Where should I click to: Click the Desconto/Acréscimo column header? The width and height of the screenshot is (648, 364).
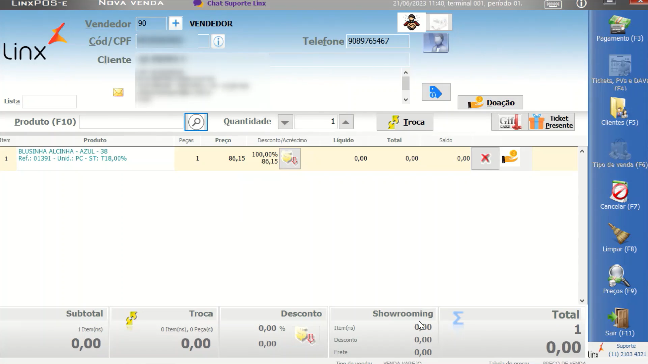pyautogui.click(x=282, y=140)
